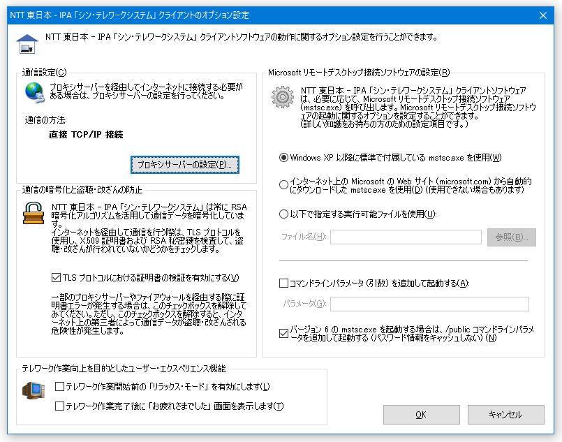Click the 直接 TCP/IP 接続 text
562x442 pixels.
(x=86, y=135)
